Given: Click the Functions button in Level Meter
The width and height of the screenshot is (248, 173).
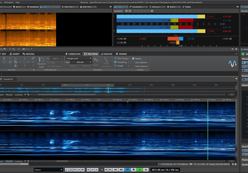Looking at the screenshot, I should 118,11.
